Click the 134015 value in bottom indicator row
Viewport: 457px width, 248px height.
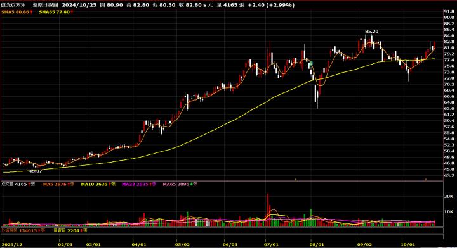[28, 230]
